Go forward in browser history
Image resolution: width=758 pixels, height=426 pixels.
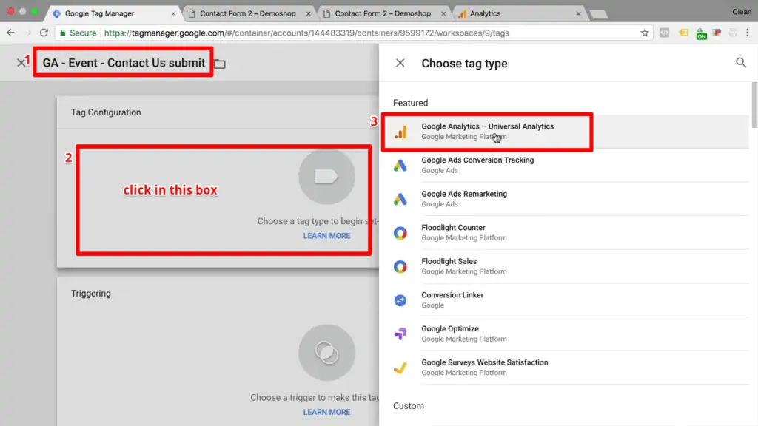tap(27, 33)
